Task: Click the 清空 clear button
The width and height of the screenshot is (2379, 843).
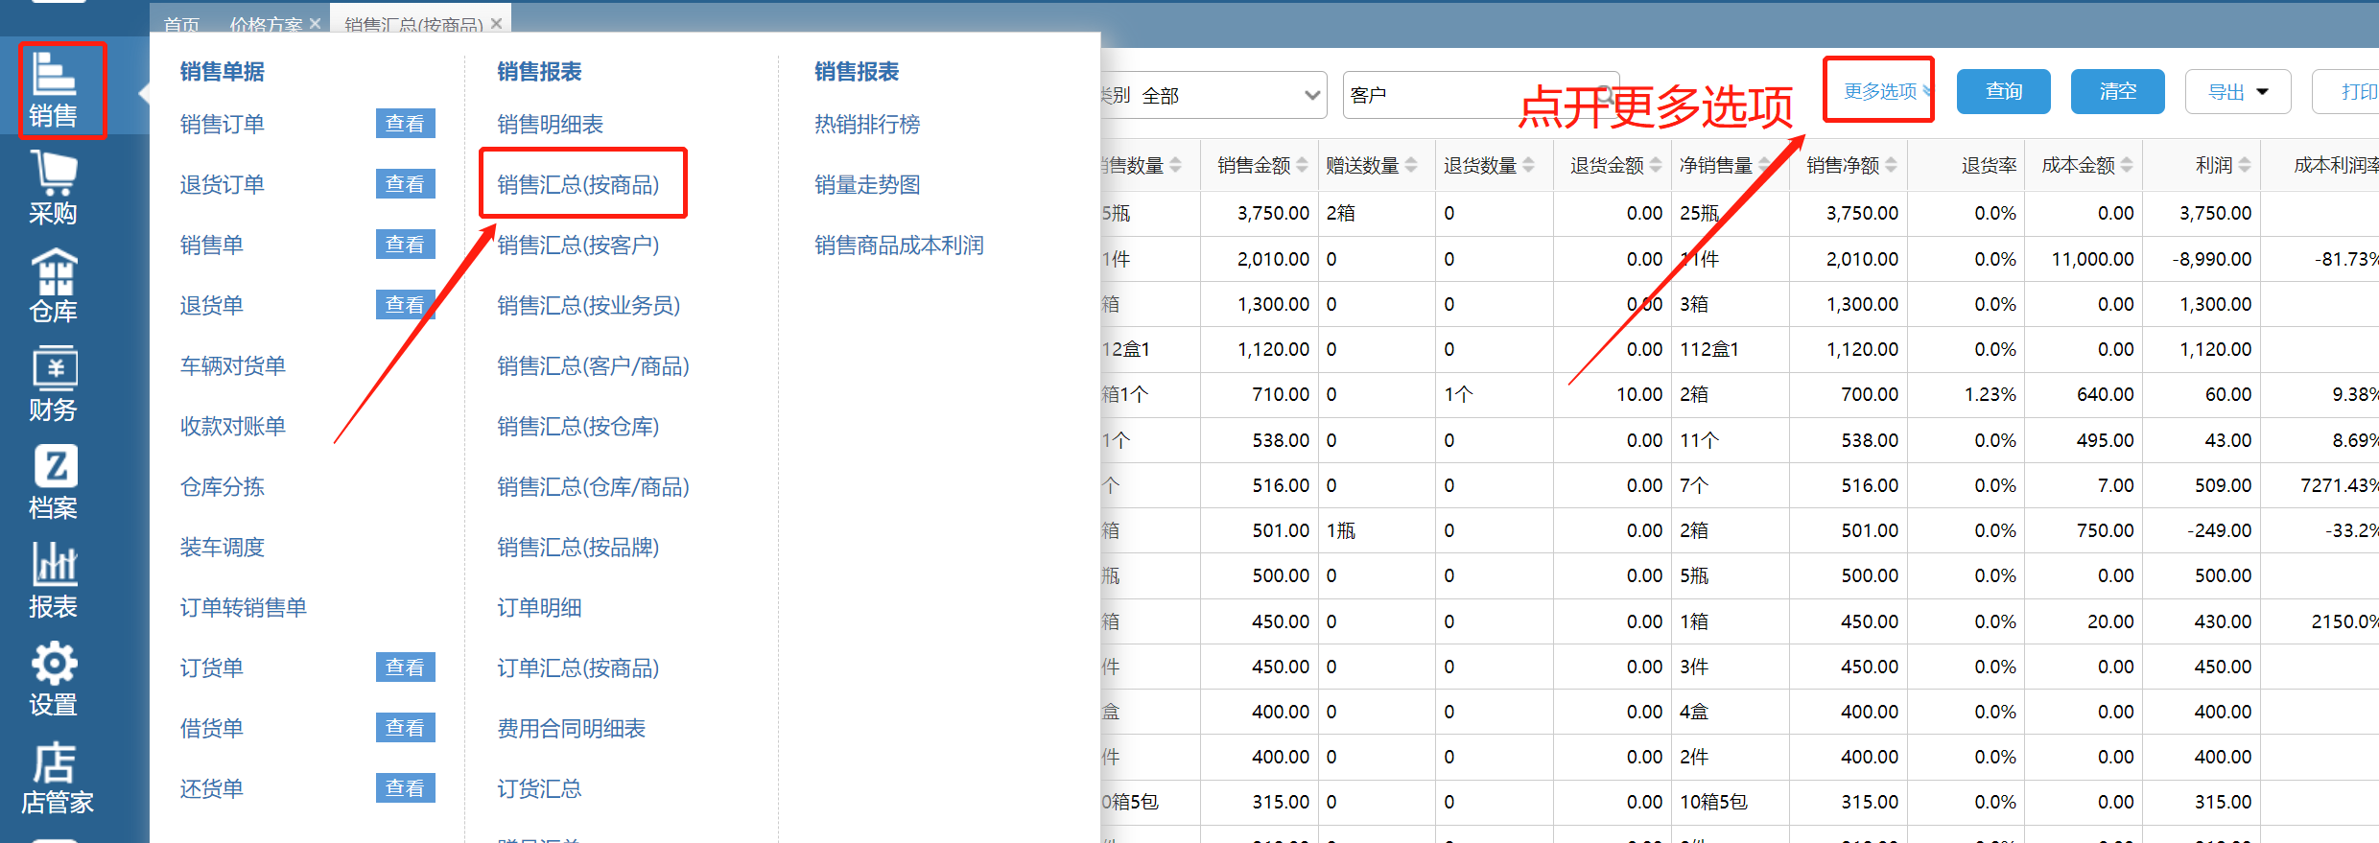Action: pos(2117,91)
